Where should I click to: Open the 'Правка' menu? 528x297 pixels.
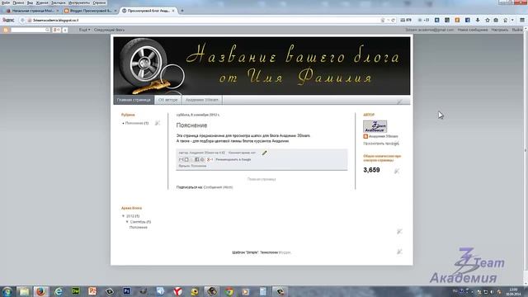click(18, 2)
